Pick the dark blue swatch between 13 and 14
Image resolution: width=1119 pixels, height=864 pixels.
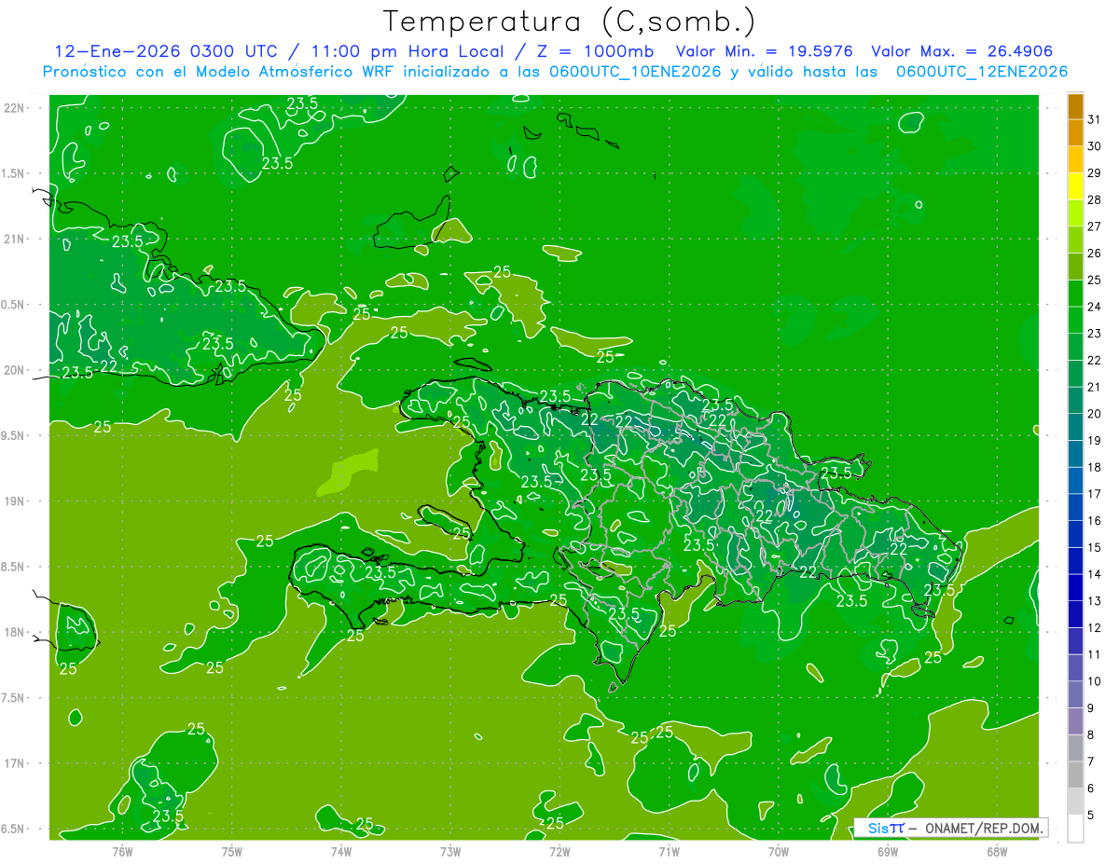(1075, 587)
